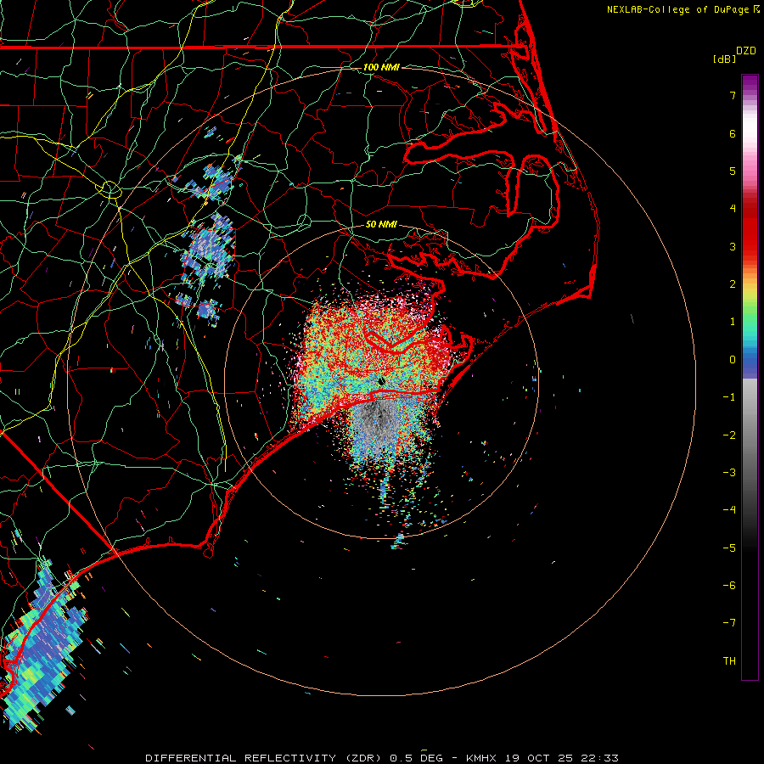The width and height of the screenshot is (764, 764).
Task: Click the 19 OCT 25 date in caption
Action: pyautogui.click(x=538, y=758)
